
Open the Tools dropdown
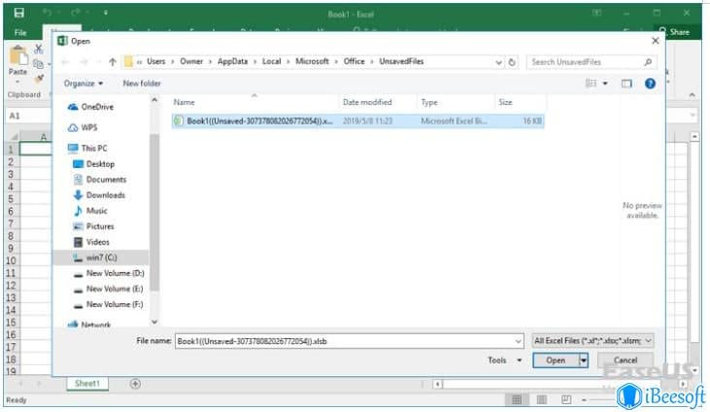click(x=504, y=360)
